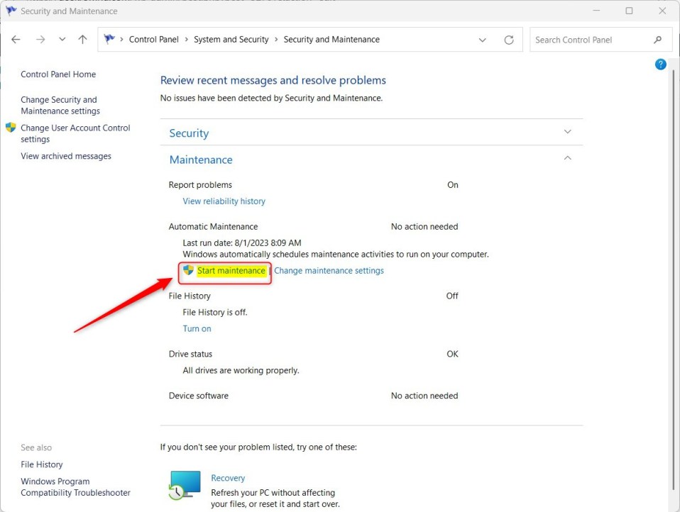Image resolution: width=680 pixels, height=512 pixels.
Task: Maximize the Security and Maintenance window
Action: click(630, 11)
